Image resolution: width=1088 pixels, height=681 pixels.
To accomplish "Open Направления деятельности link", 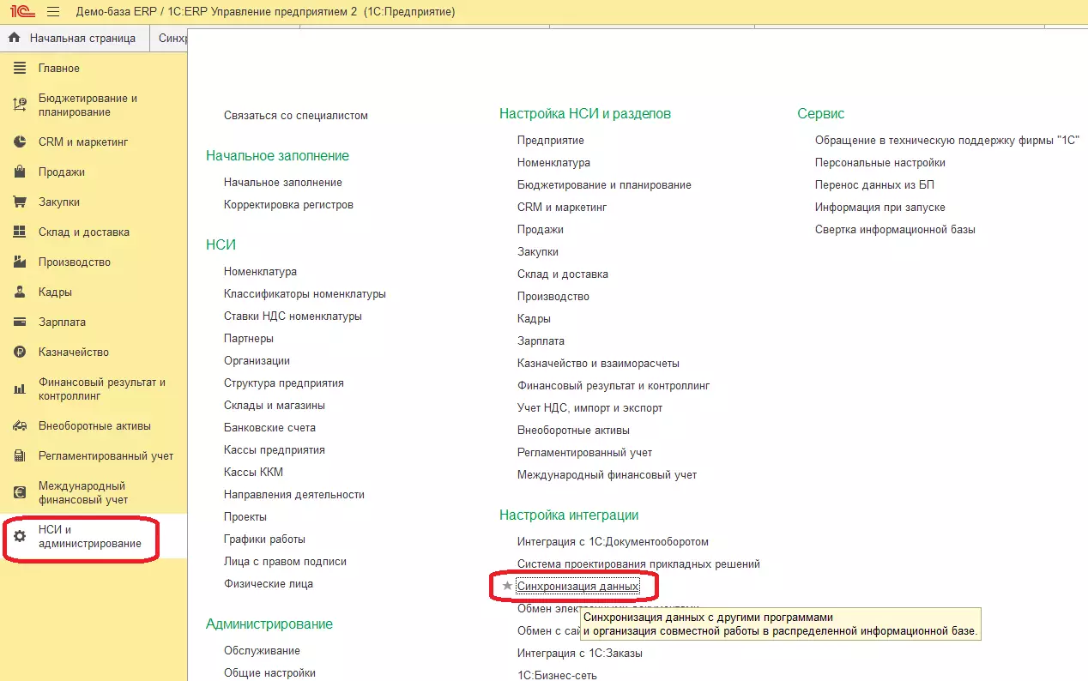I will click(x=294, y=495).
